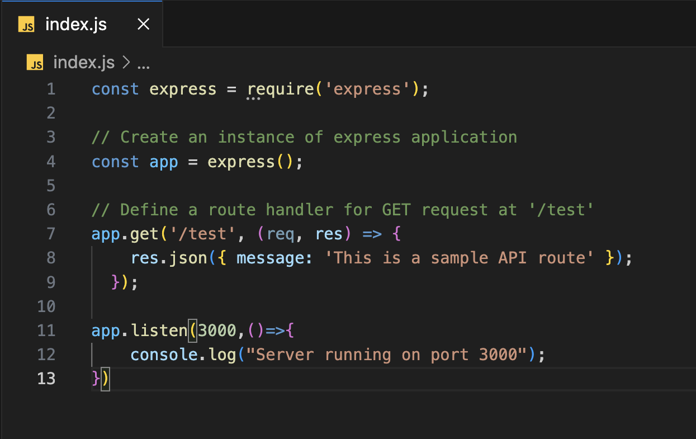
Task: Place the cursor on the listen method
Action: pos(159,331)
